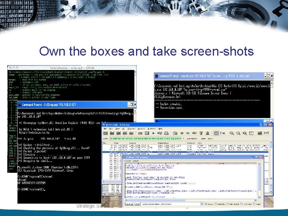Go back with the left arrow icon
The image size is (288, 216).
182,133
